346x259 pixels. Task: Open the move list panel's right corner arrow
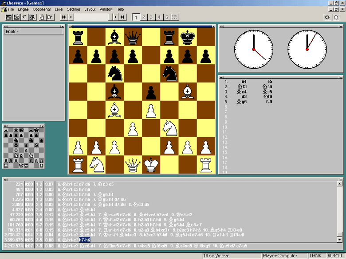pyautogui.click(x=341, y=77)
